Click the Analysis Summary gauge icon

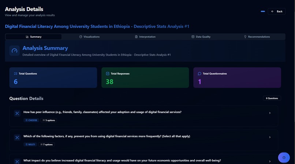[15, 51]
